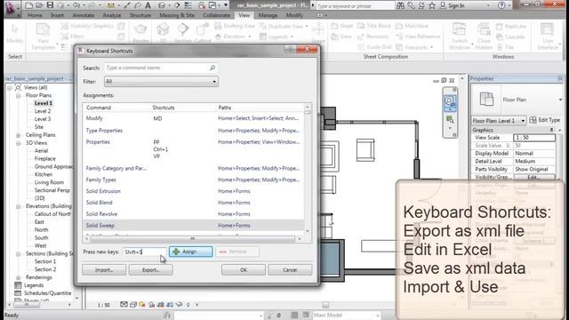This screenshot has height=320, width=569.
Task: Click the Export... button
Action: (150, 270)
